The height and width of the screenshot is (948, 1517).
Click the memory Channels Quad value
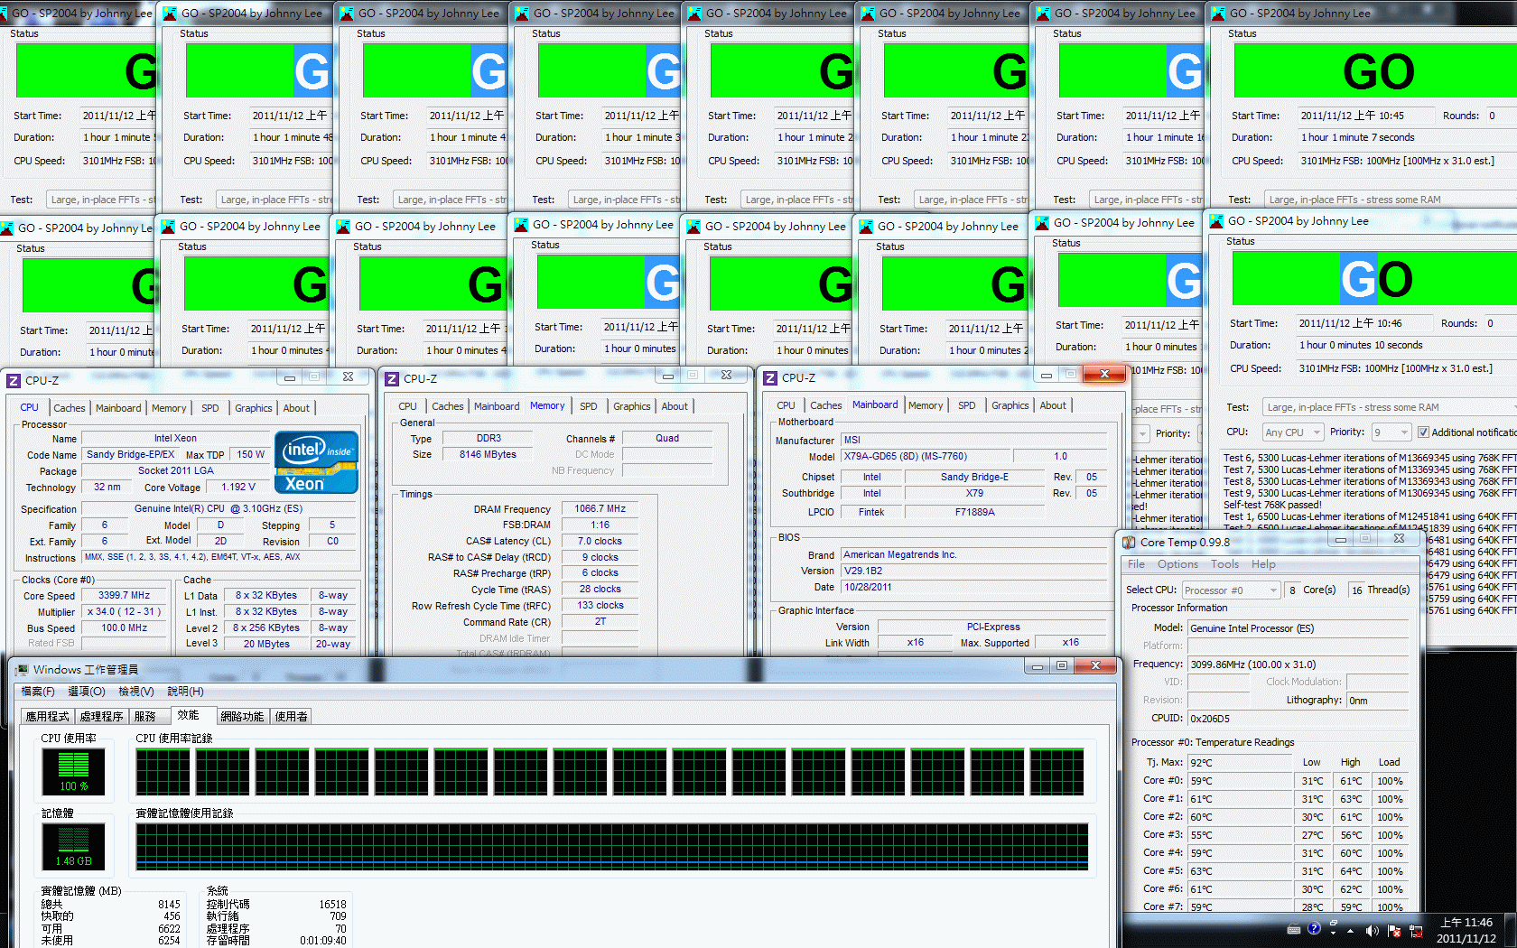(667, 438)
